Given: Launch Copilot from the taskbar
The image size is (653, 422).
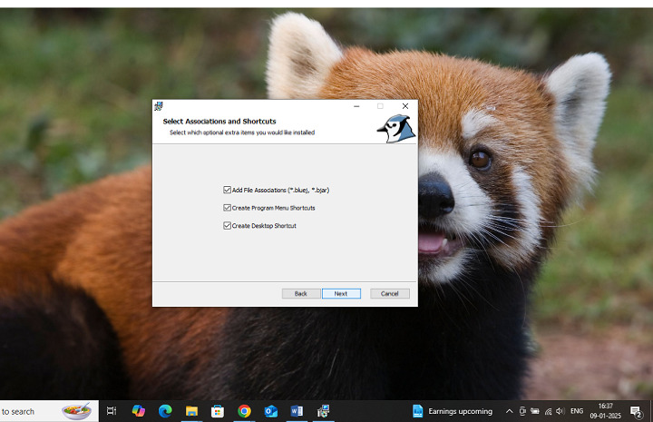Looking at the screenshot, I should [138, 412].
